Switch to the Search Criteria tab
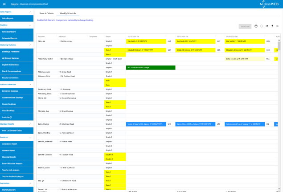283x192 pixels. tap(46, 13)
